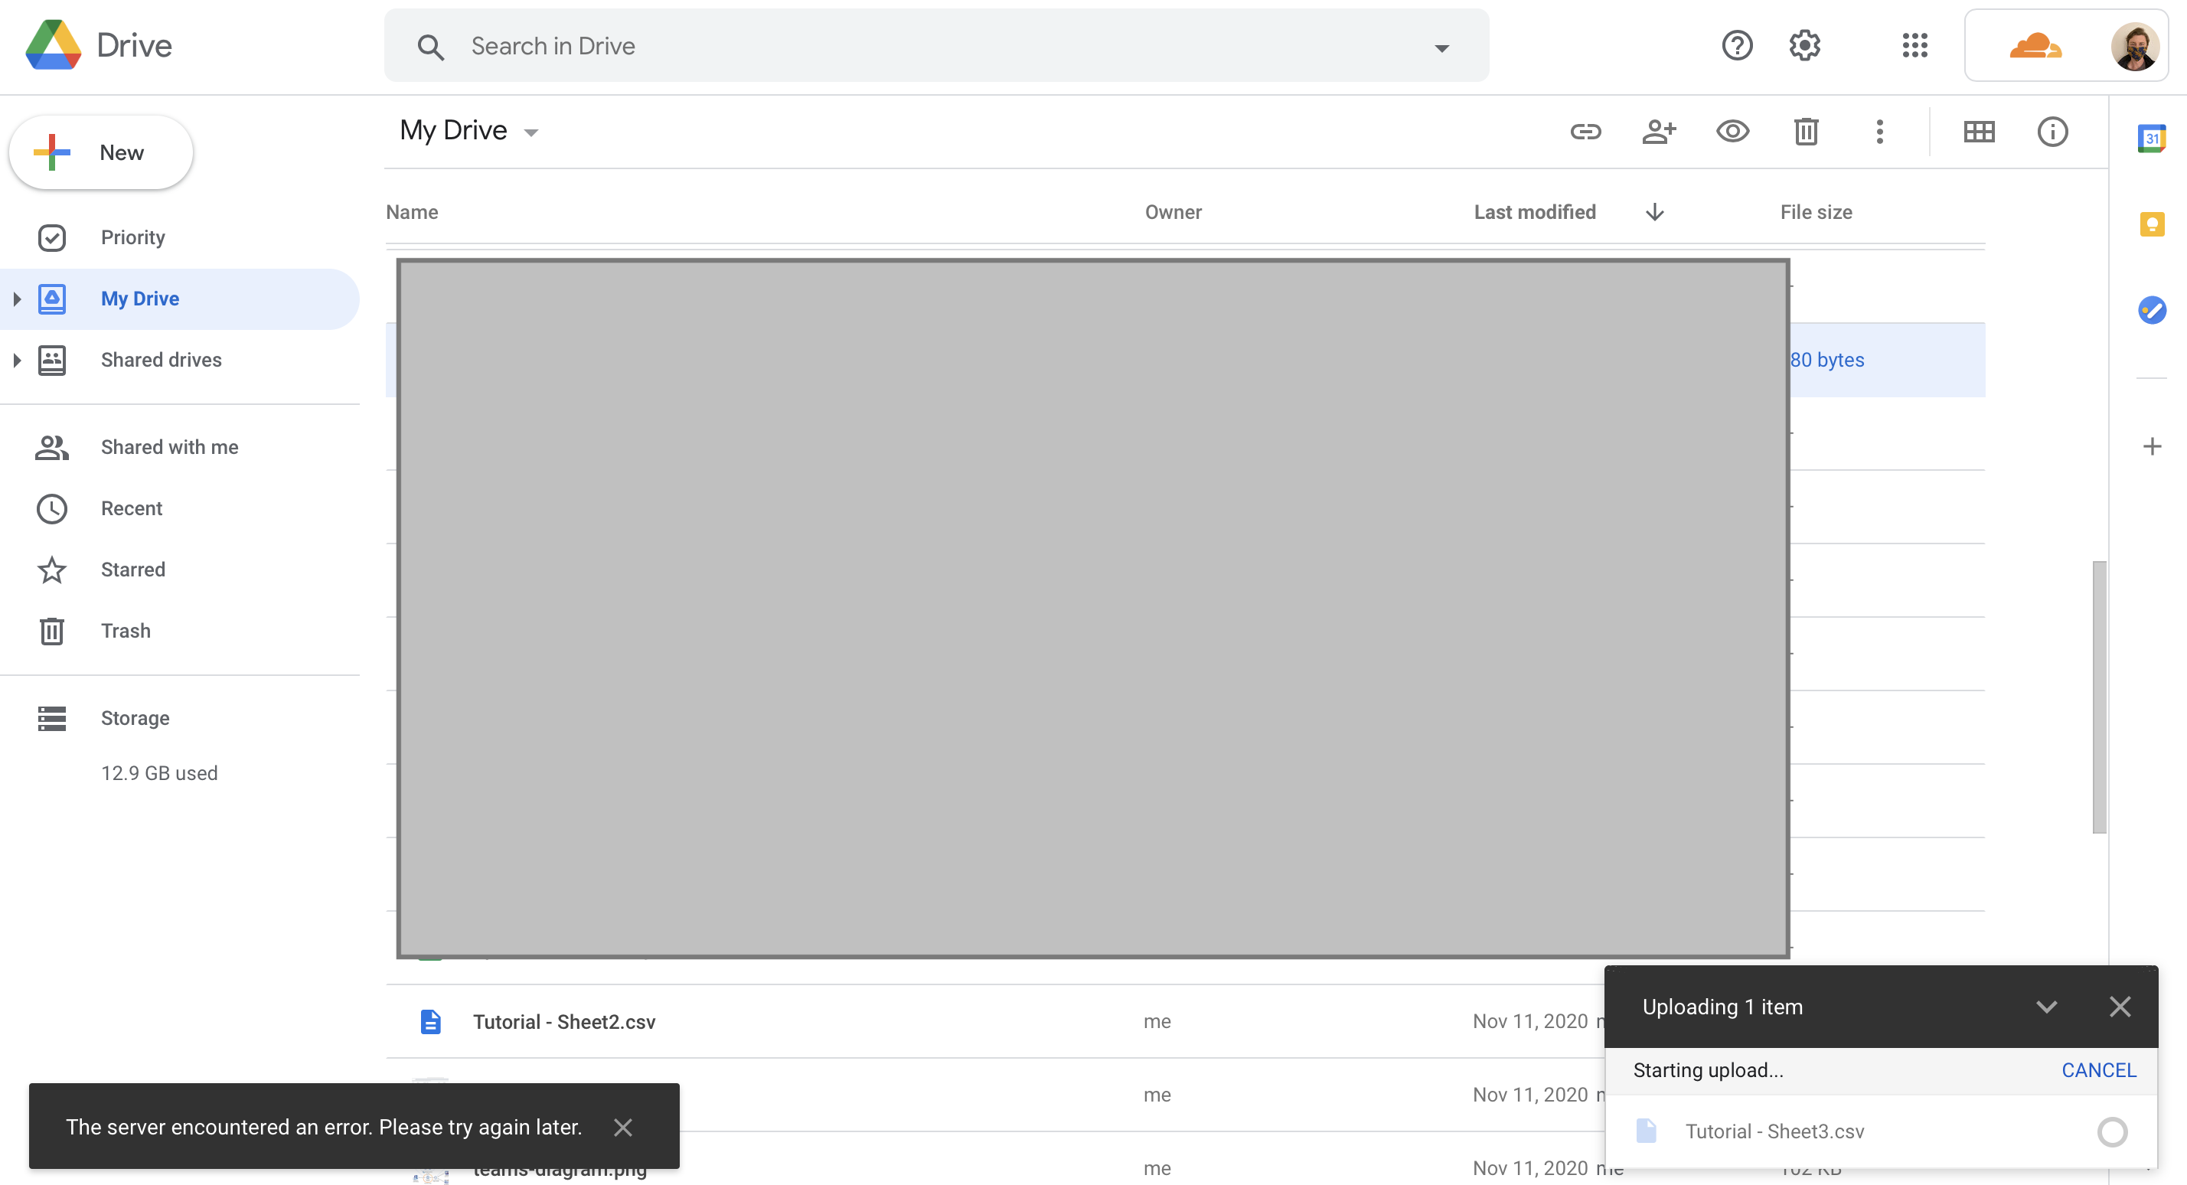Expand the My Drive tree arrow

tap(16, 299)
